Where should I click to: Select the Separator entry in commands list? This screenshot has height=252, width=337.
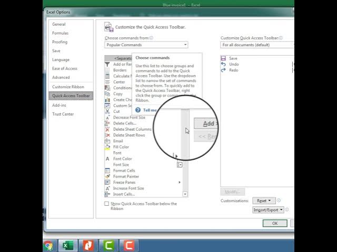click(118, 58)
